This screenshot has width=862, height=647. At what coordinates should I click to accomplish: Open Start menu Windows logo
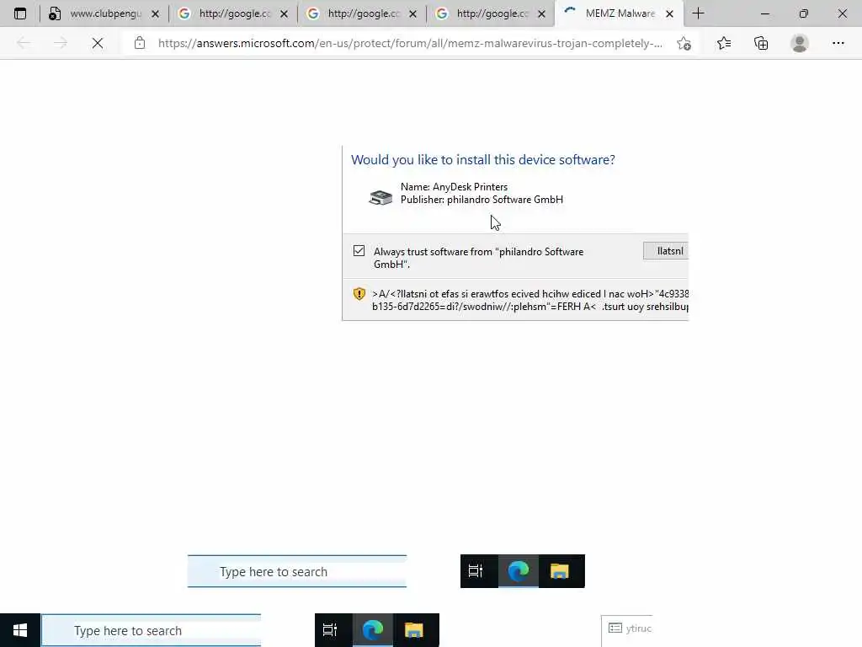[20, 630]
